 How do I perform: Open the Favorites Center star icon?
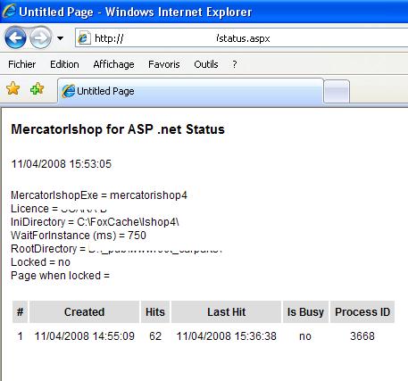(12, 88)
